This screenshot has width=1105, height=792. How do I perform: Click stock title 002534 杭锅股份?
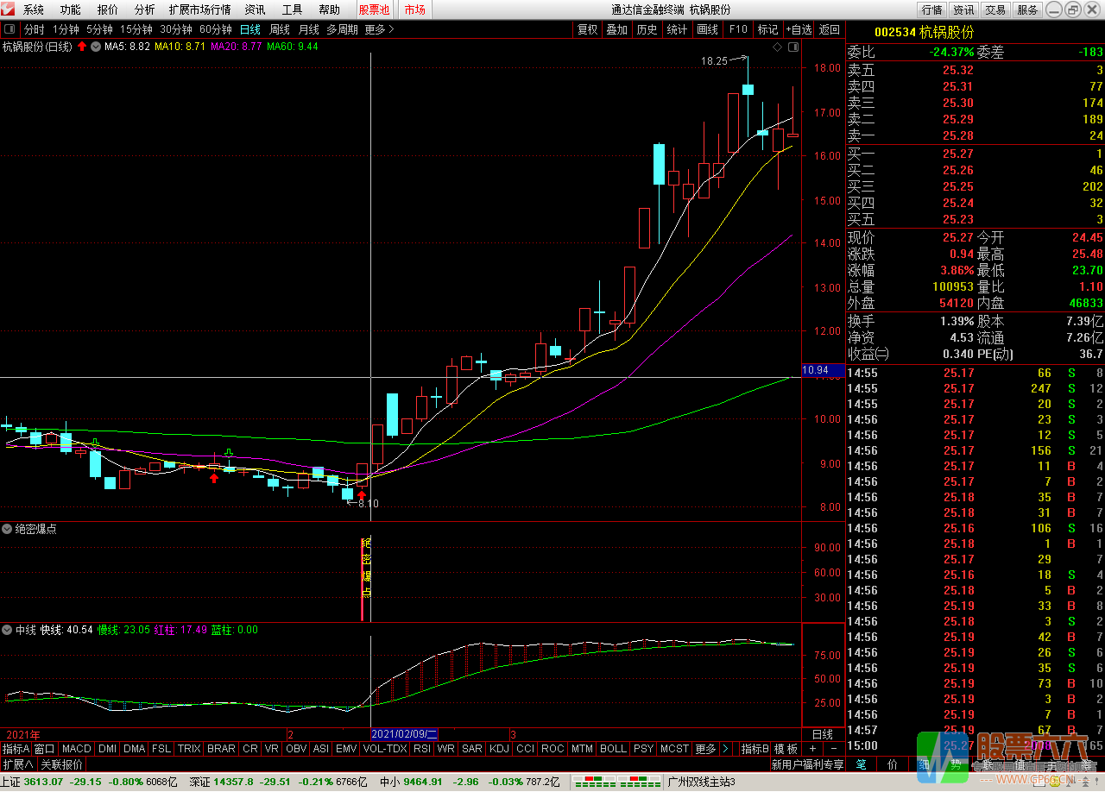point(924,32)
